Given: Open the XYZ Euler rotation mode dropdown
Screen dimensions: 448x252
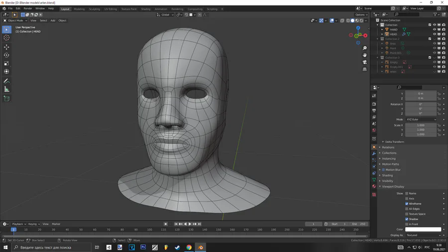Looking at the screenshot, I should coord(421,120).
